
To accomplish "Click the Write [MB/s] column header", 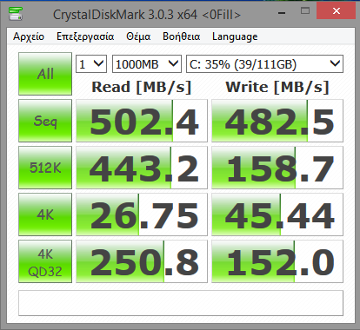I will click(x=277, y=87).
